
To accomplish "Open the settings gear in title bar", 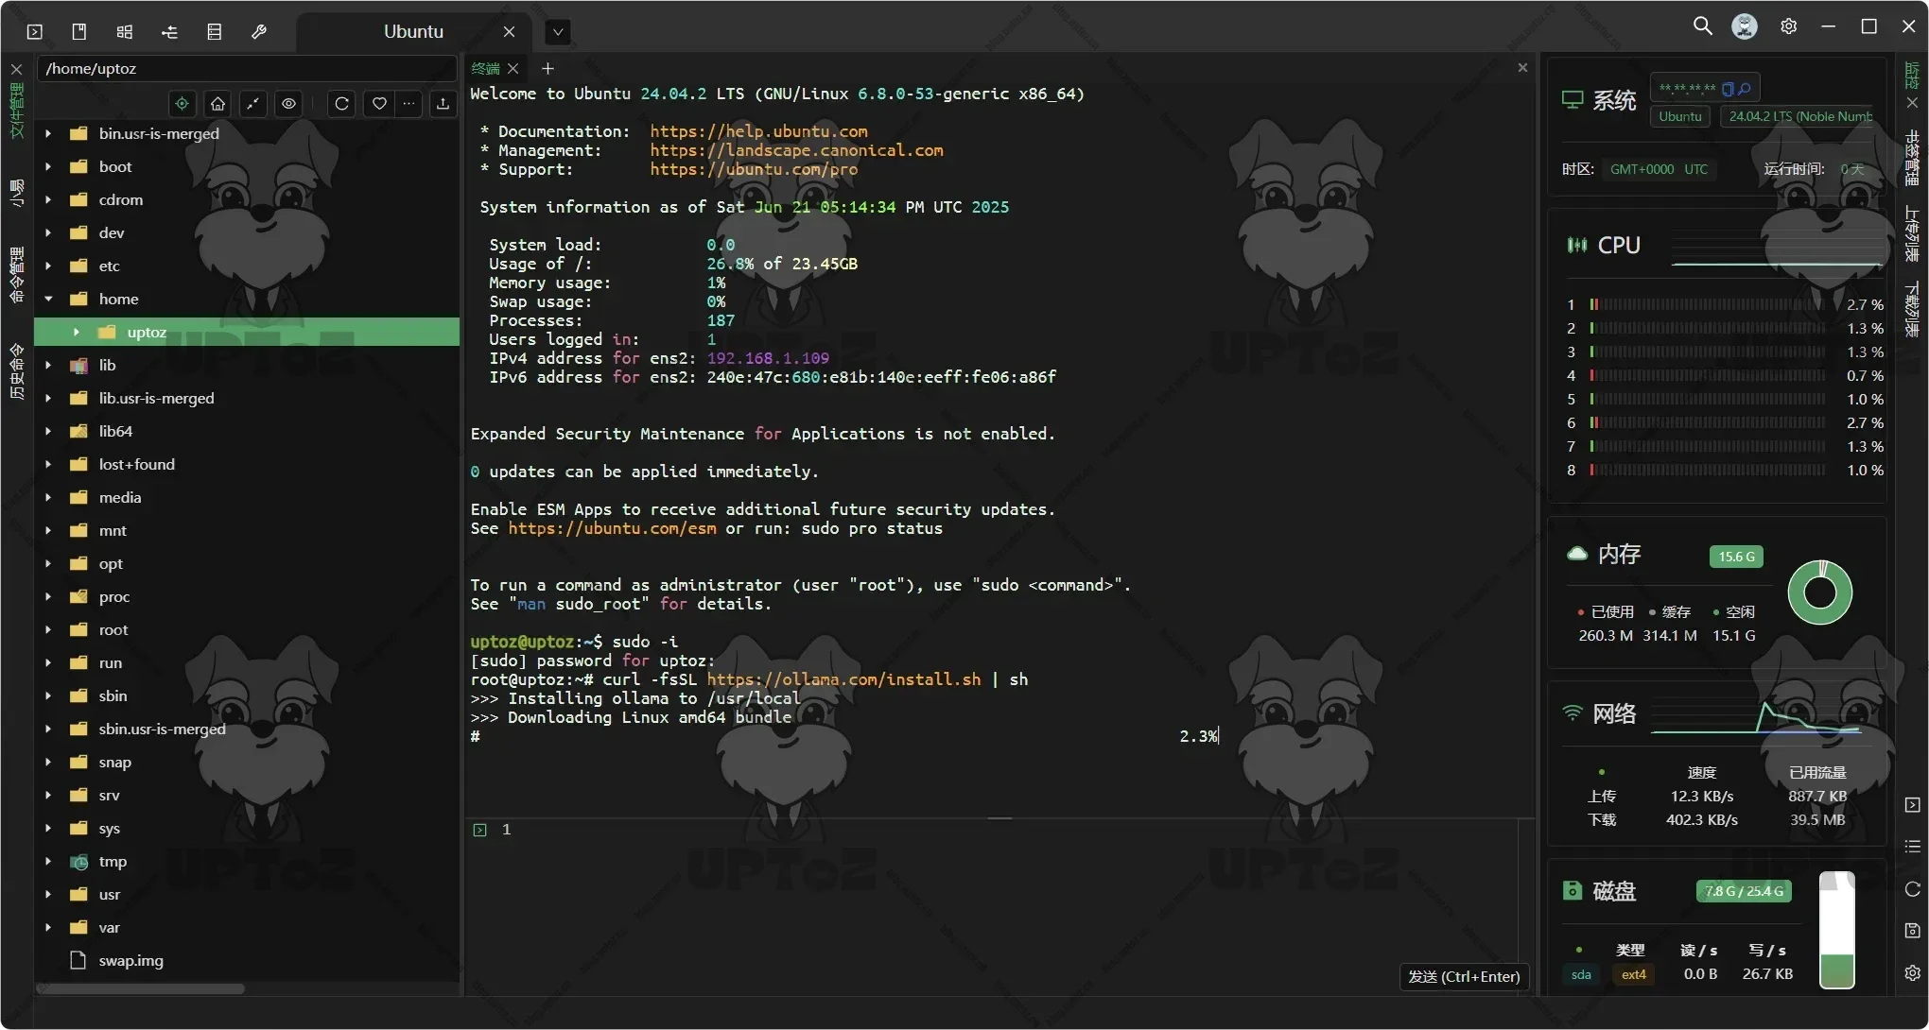I will [x=1788, y=26].
